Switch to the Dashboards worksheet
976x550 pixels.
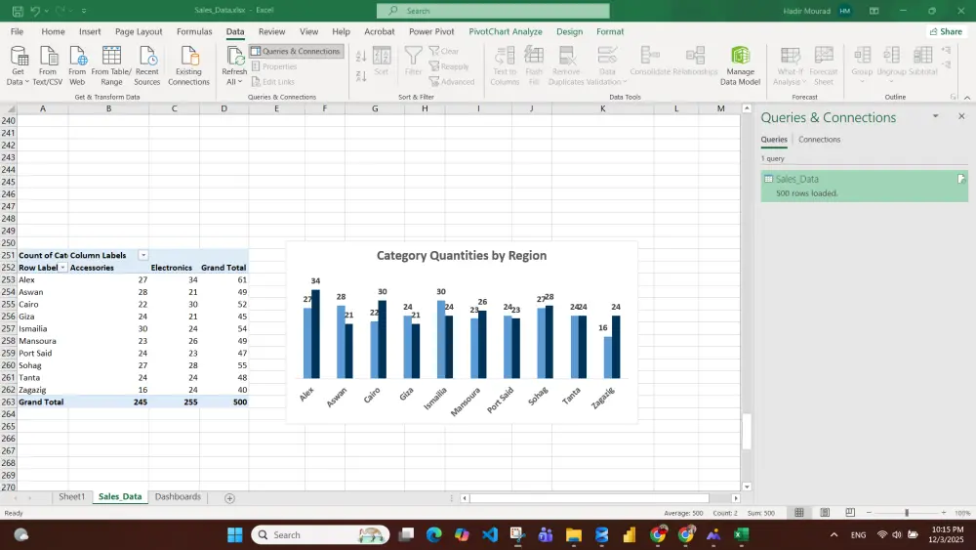pyautogui.click(x=178, y=497)
